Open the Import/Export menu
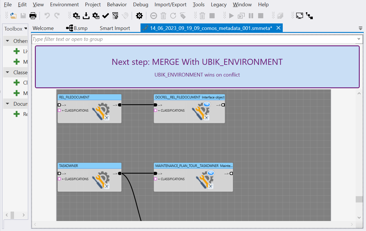Viewport: 366px width, 231px height. [170, 5]
